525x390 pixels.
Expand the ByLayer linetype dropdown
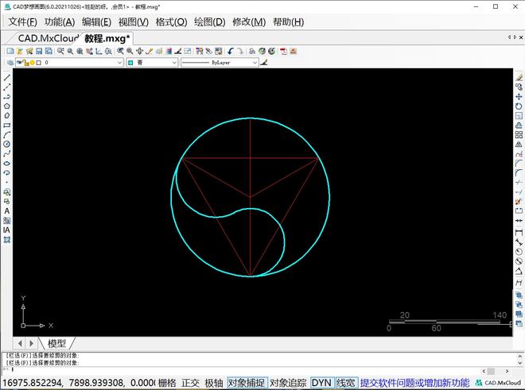[x=255, y=63]
